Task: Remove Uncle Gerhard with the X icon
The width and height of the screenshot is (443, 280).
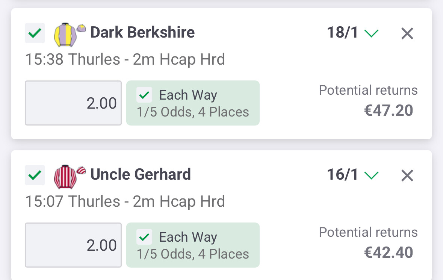Action: [x=407, y=176]
